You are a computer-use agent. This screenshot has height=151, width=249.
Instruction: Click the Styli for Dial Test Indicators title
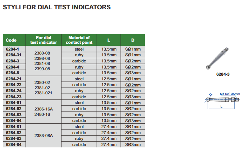57,7
